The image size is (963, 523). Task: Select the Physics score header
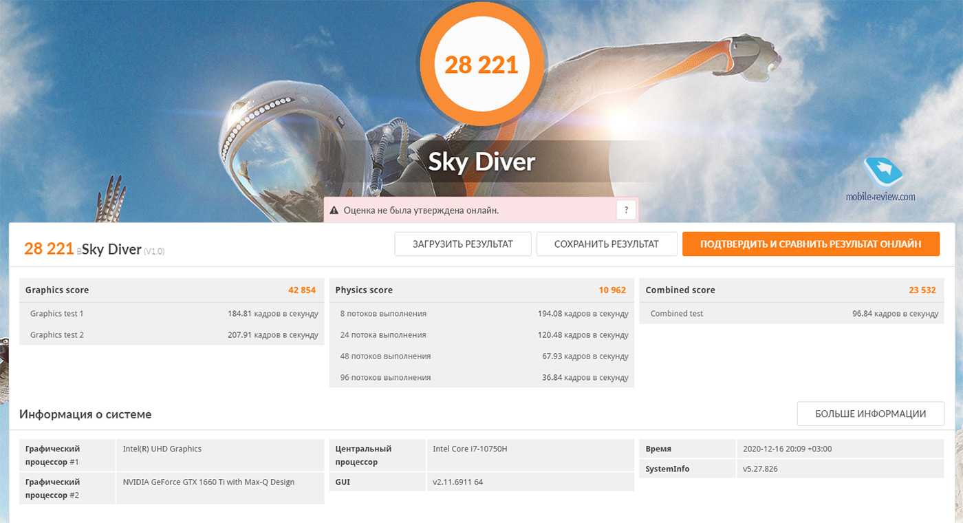point(481,290)
